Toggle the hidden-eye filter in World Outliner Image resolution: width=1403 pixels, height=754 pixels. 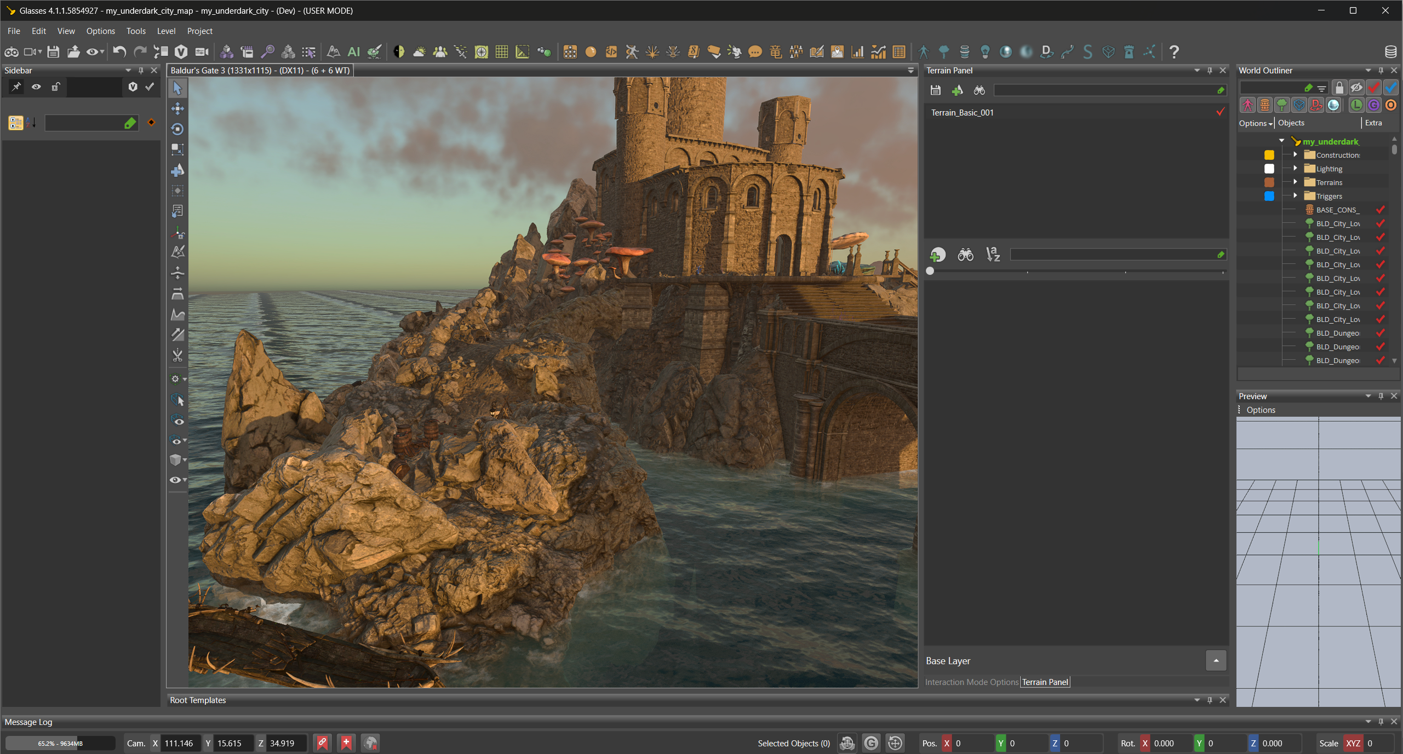[1356, 88]
